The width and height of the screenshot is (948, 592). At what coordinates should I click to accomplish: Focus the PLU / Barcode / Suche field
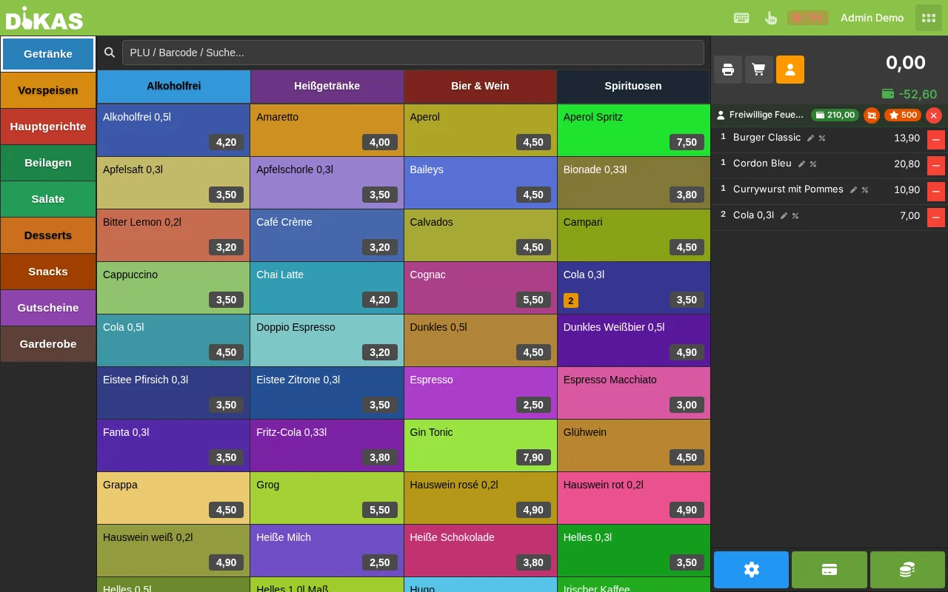tap(413, 53)
